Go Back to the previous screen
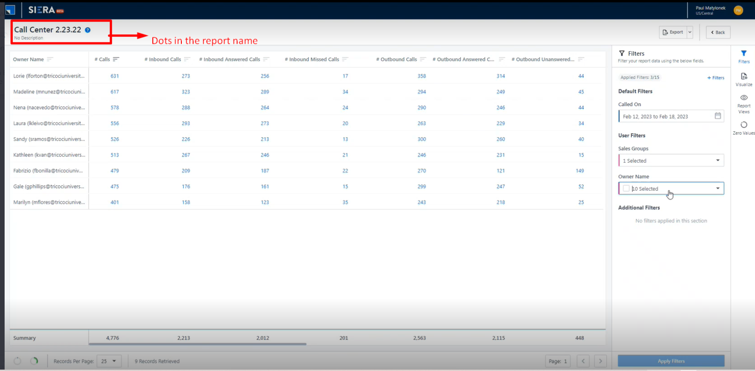The width and height of the screenshot is (755, 371). 718,32
